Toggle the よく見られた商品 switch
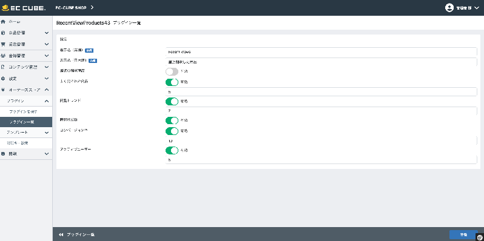 click(x=172, y=82)
